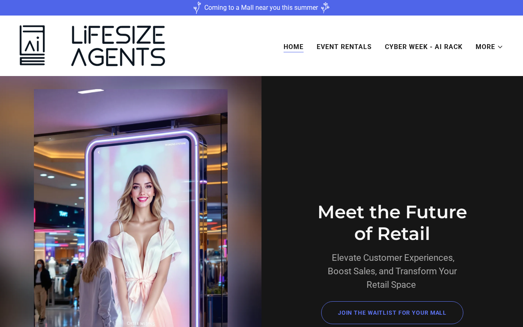Click the 'Womens Costume' label on kiosk
Screen dimensions: 523x327
(175, 144)
